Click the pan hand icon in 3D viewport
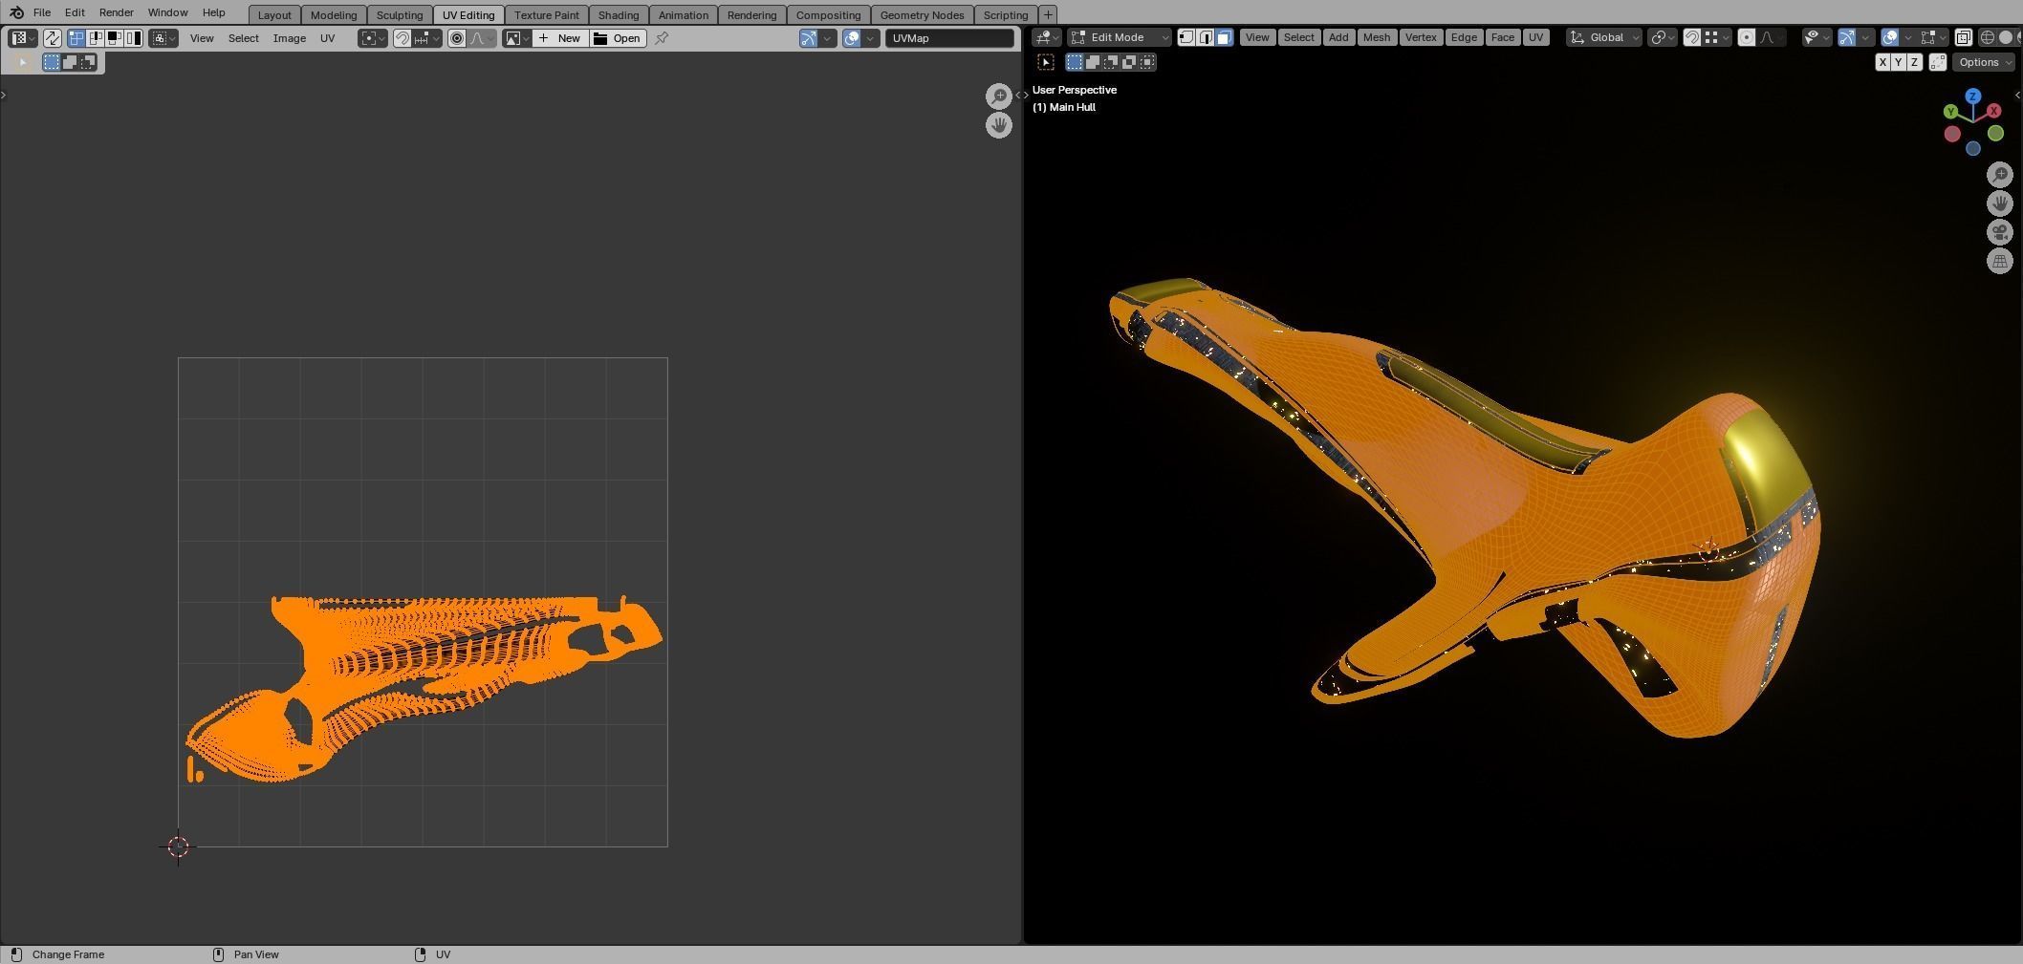Image resolution: width=2023 pixels, height=964 pixels. click(x=2000, y=203)
